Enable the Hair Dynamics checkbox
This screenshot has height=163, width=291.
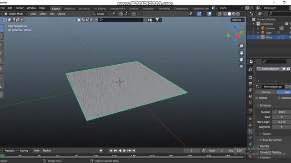click(x=261, y=140)
